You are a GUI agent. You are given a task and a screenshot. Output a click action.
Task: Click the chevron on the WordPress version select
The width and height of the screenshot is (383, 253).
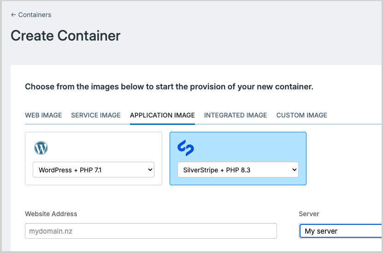[150, 170]
